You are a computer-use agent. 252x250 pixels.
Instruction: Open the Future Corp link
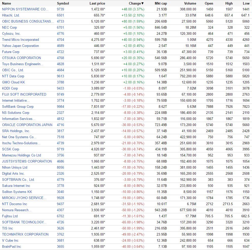(11, 52)
